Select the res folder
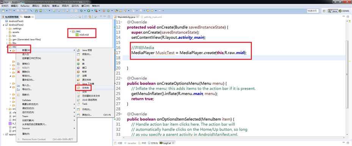Viewport: 352px width, 146px height. (13, 47)
